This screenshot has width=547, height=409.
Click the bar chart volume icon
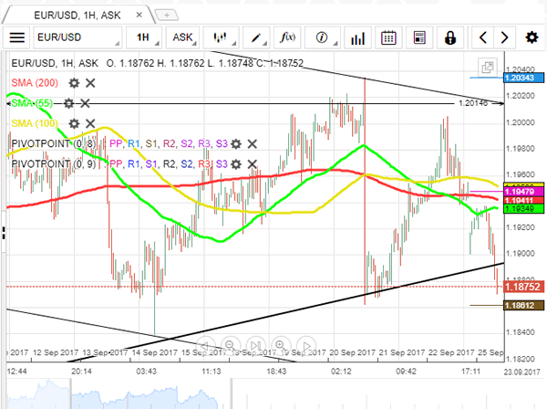tap(357, 37)
